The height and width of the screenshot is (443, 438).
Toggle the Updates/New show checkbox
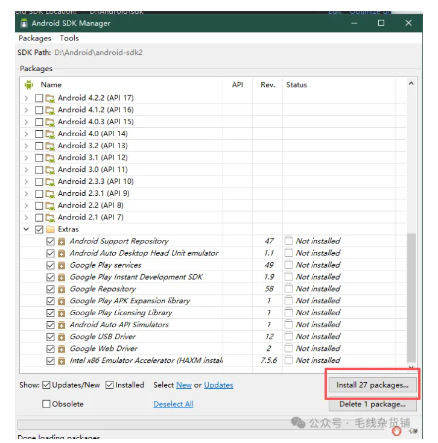click(46, 385)
